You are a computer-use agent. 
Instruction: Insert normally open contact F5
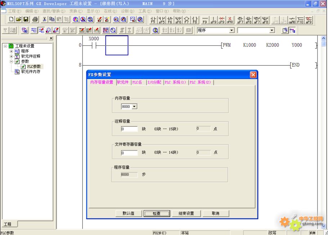[153, 20]
